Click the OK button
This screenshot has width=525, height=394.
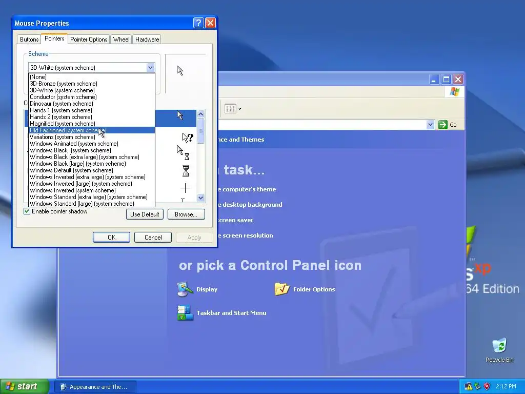tap(111, 237)
